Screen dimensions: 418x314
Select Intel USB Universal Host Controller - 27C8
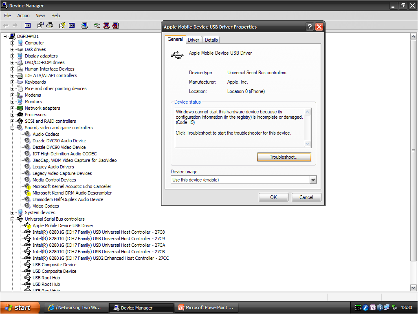tap(99, 232)
